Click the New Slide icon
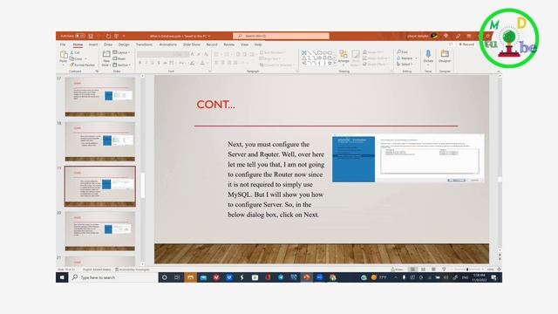This screenshot has height=314, width=558. click(106, 54)
